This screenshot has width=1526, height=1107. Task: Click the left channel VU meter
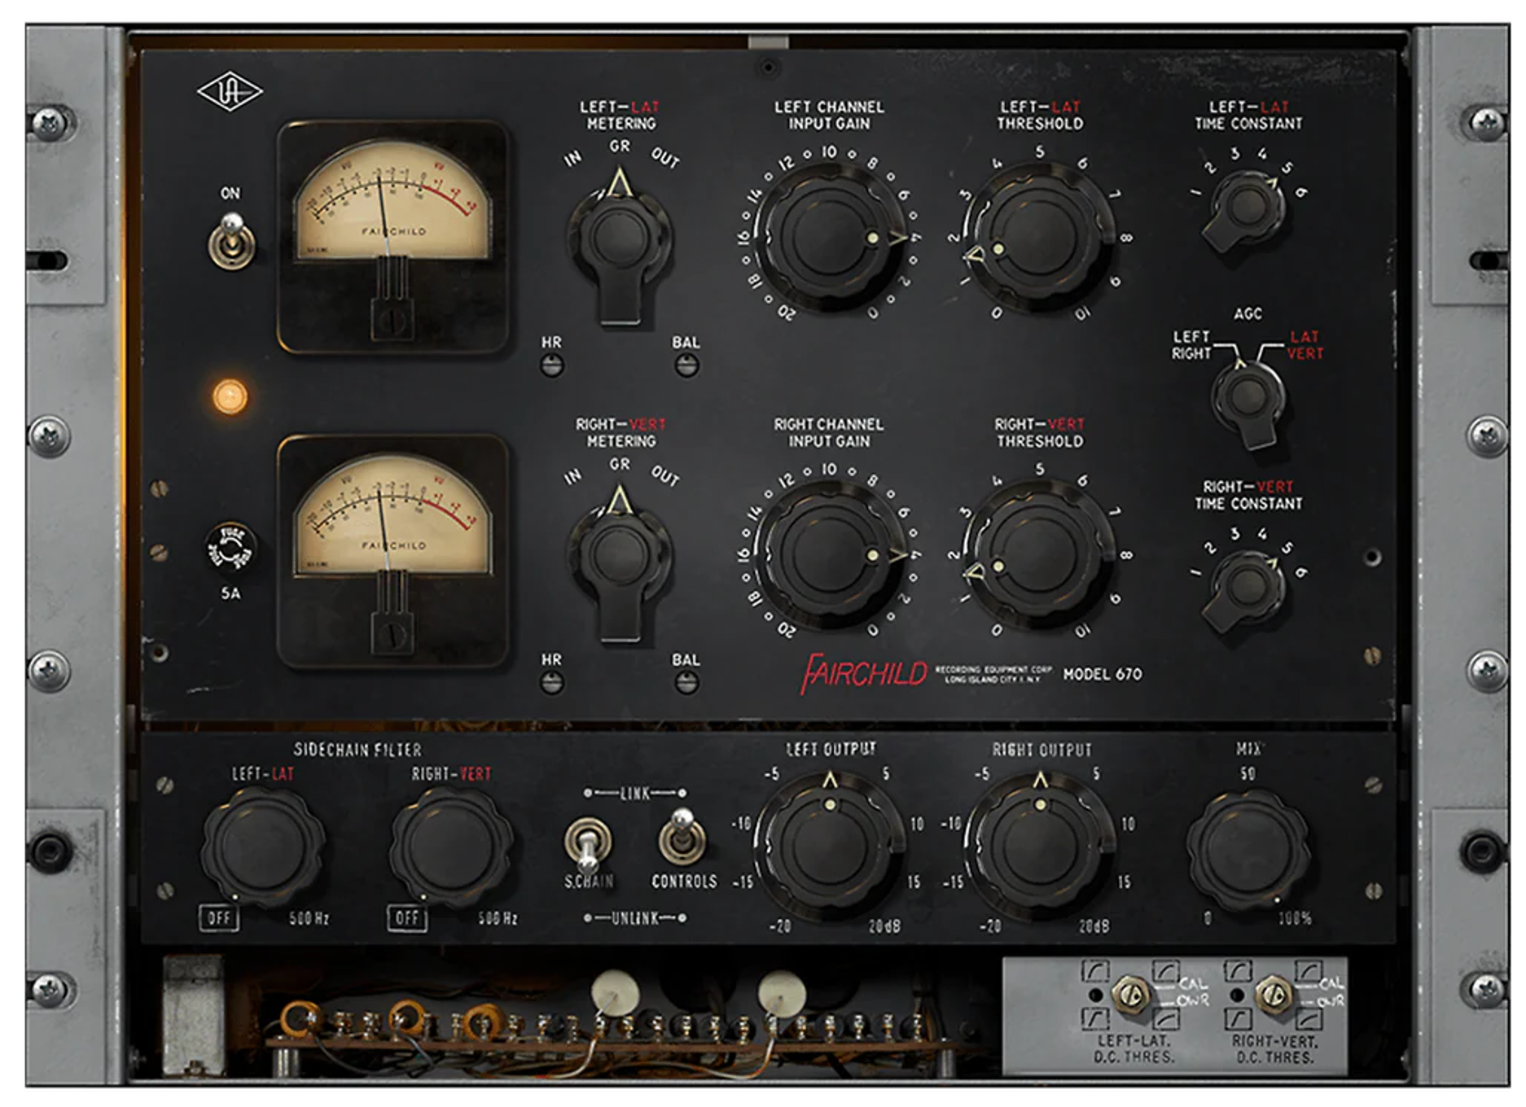click(x=394, y=236)
